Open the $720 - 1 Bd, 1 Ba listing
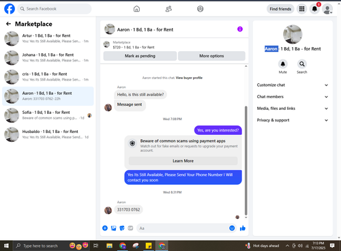 pyautogui.click(x=134, y=47)
